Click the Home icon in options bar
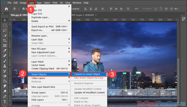The height and width of the screenshot is (107, 187). pos(6,9)
